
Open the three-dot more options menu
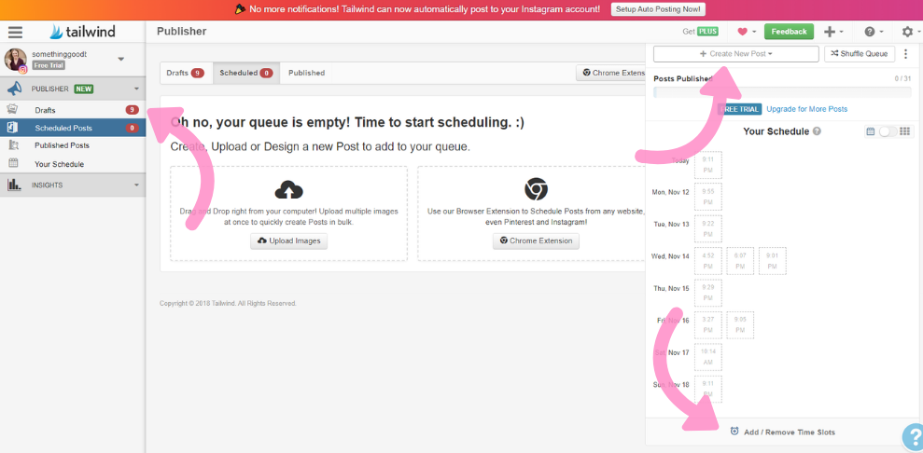click(x=905, y=53)
